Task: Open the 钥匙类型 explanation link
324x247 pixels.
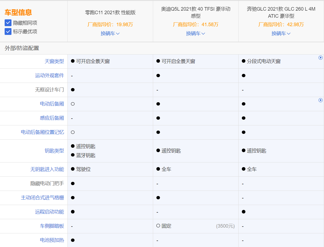Action: pyautogui.click(x=54, y=151)
